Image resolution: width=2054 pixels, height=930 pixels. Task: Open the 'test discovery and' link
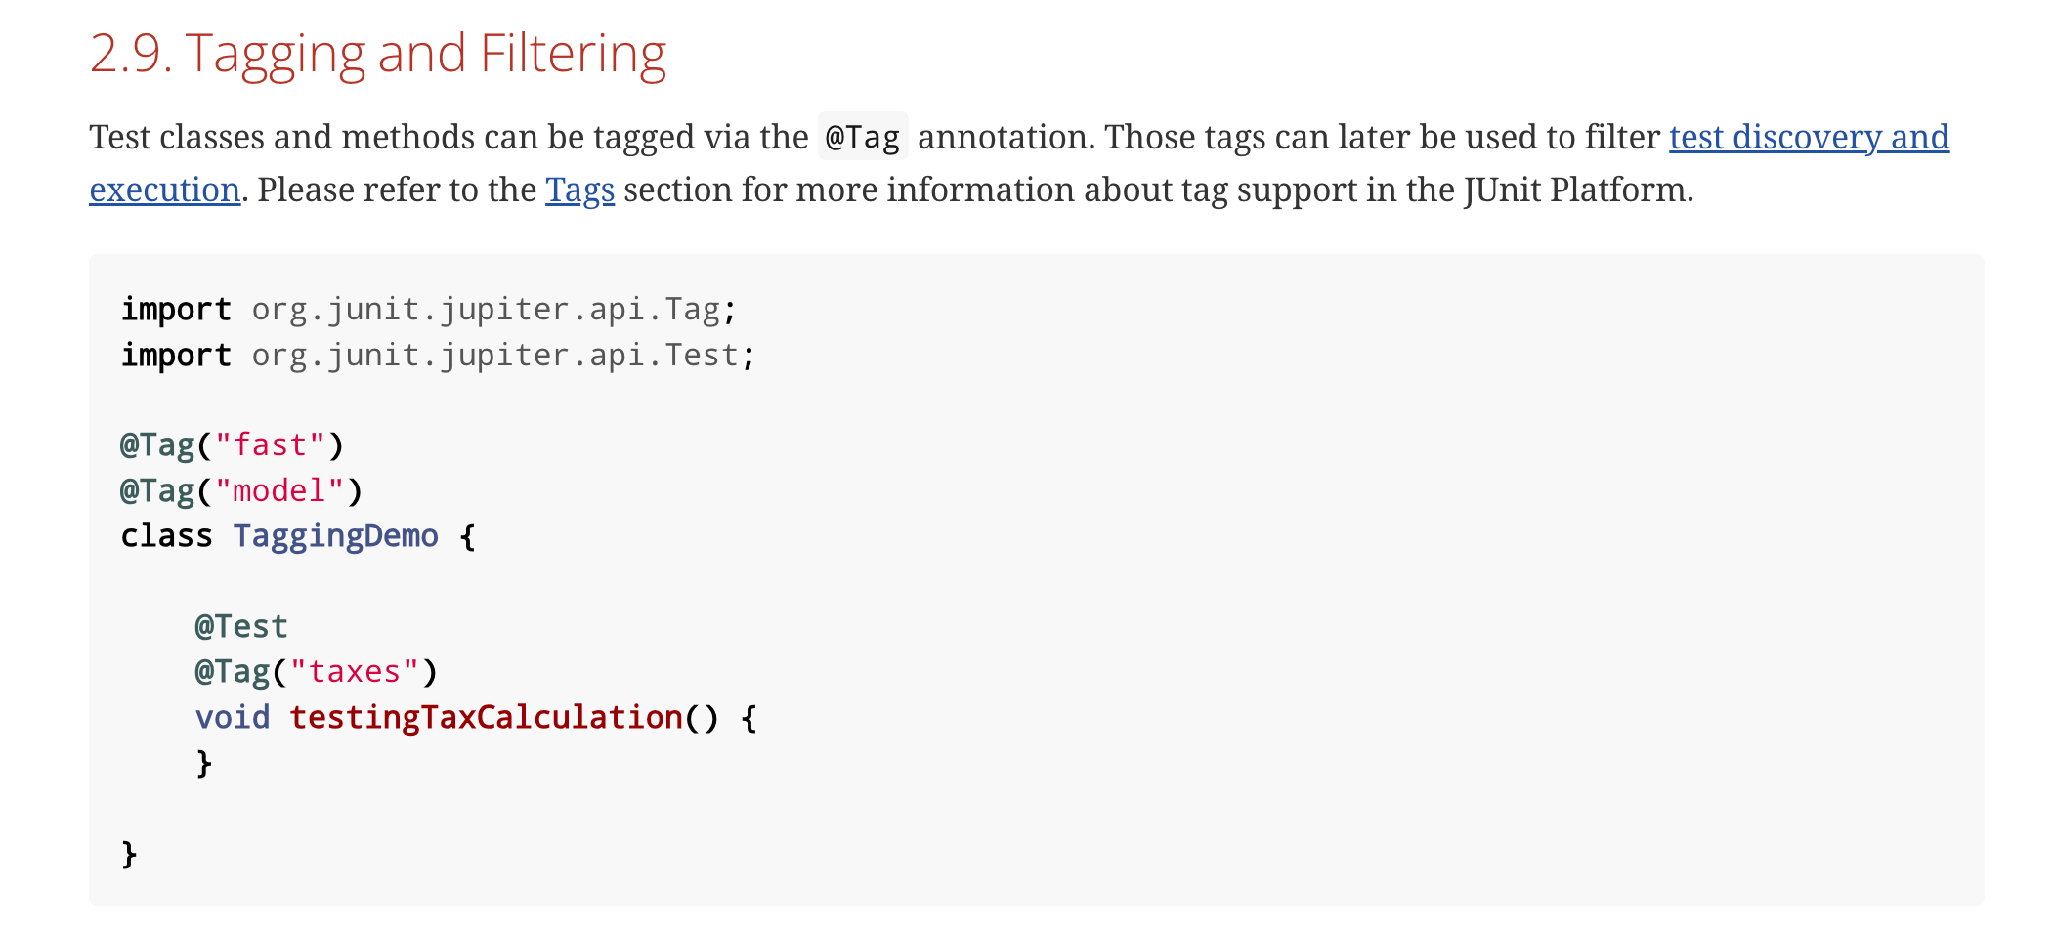point(1809,138)
